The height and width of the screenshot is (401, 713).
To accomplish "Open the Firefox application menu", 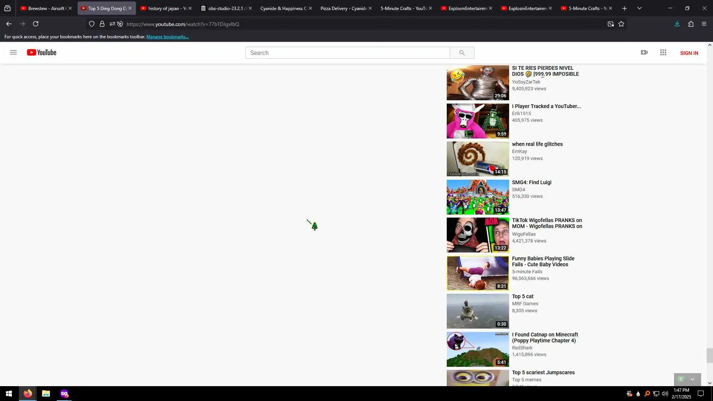I will (704, 24).
